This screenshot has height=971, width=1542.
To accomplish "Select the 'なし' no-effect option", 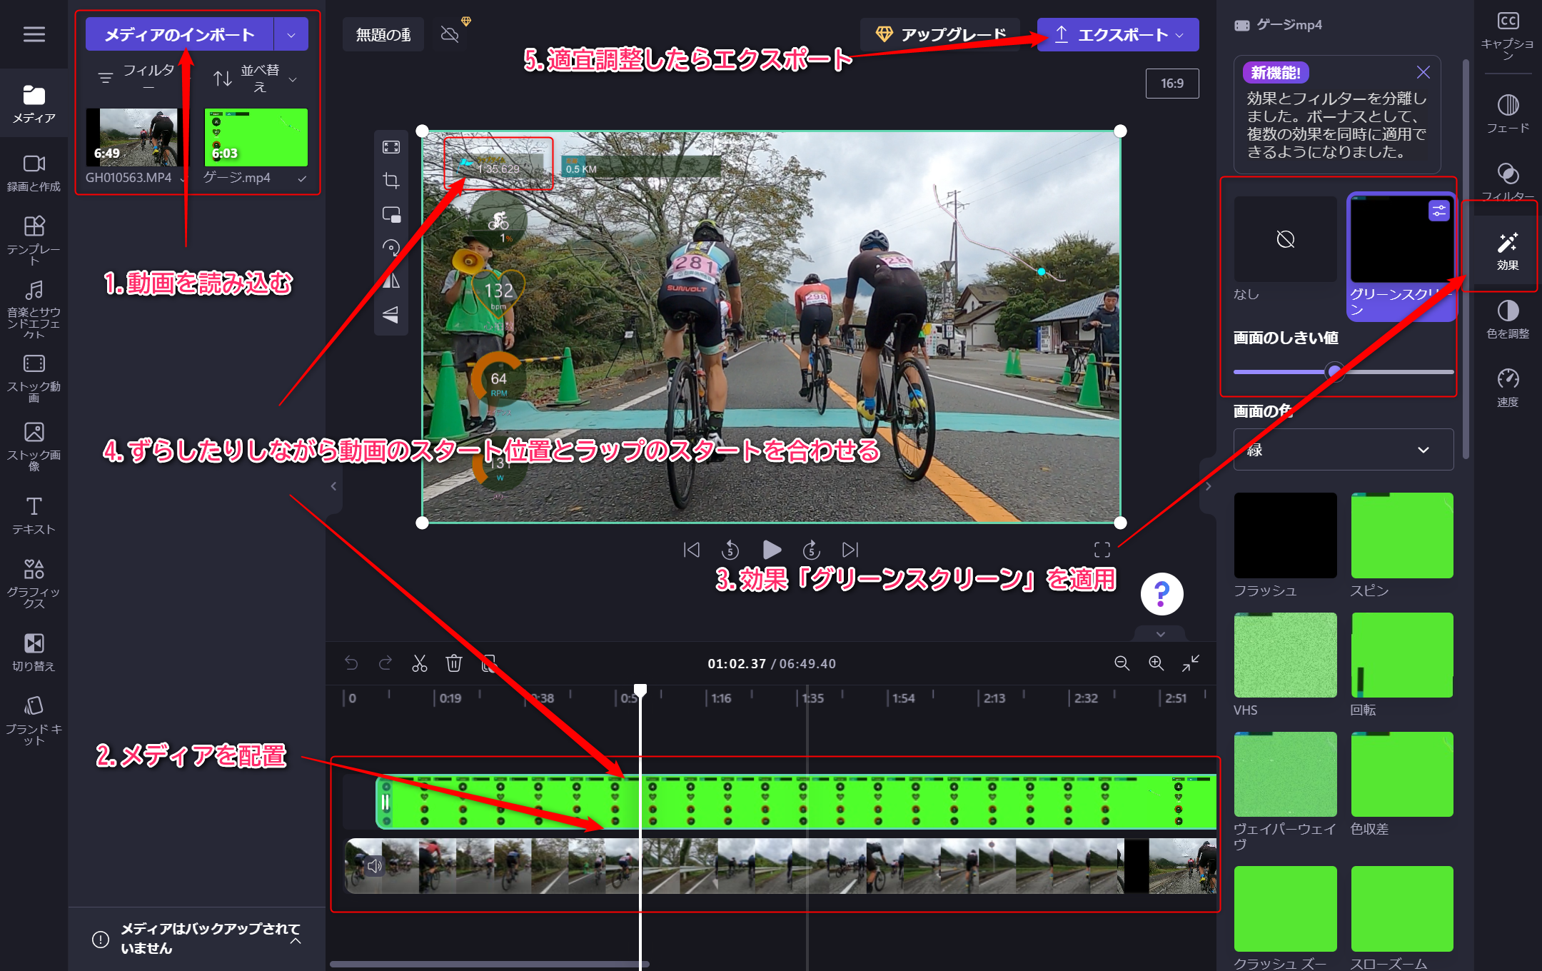I will tap(1285, 240).
